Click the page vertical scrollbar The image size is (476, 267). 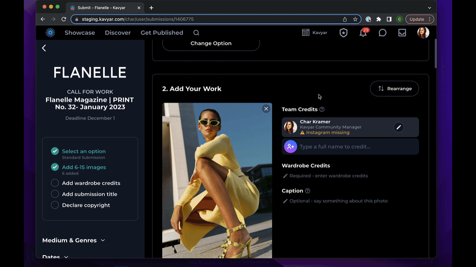437,54
